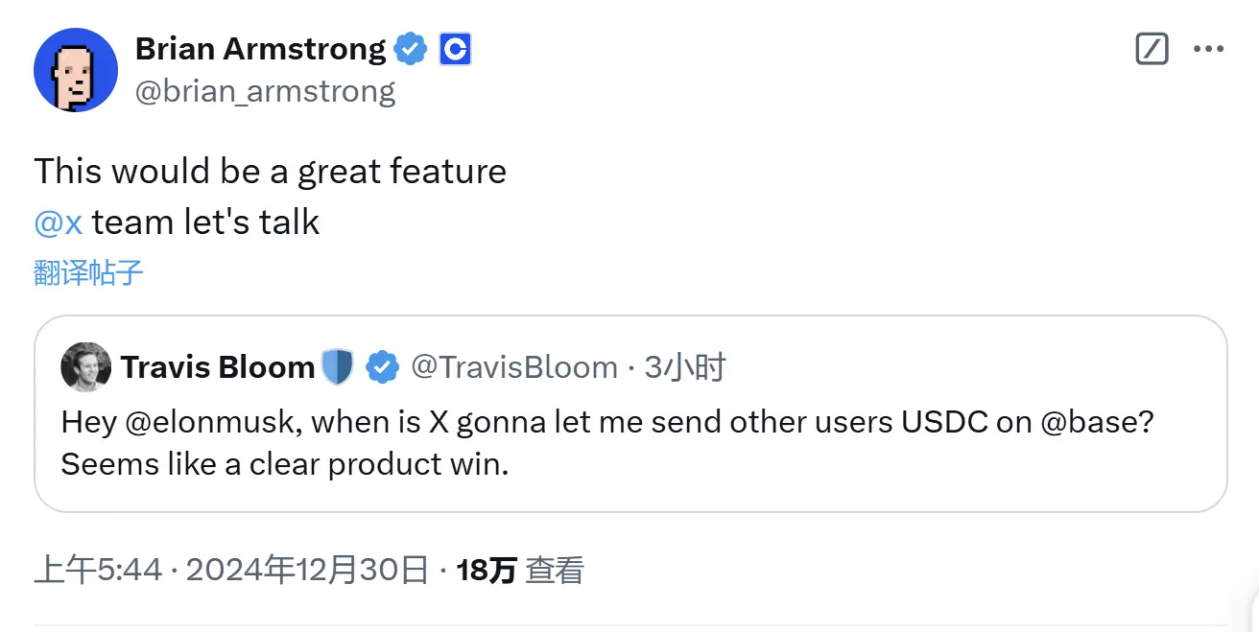Click Travis Bloom's blue shield badge
The image size is (1259, 632).
pyautogui.click(x=338, y=366)
